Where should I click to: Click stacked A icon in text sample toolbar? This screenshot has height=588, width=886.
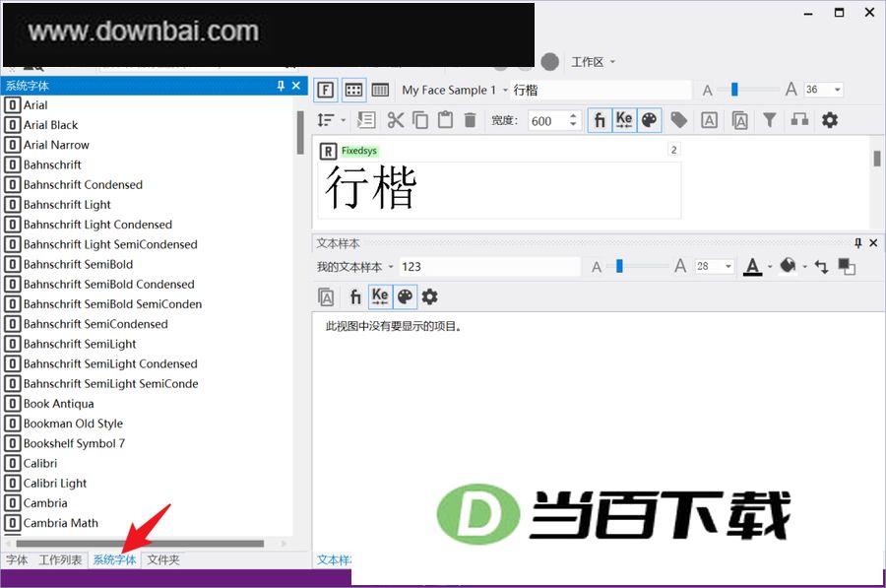(326, 296)
